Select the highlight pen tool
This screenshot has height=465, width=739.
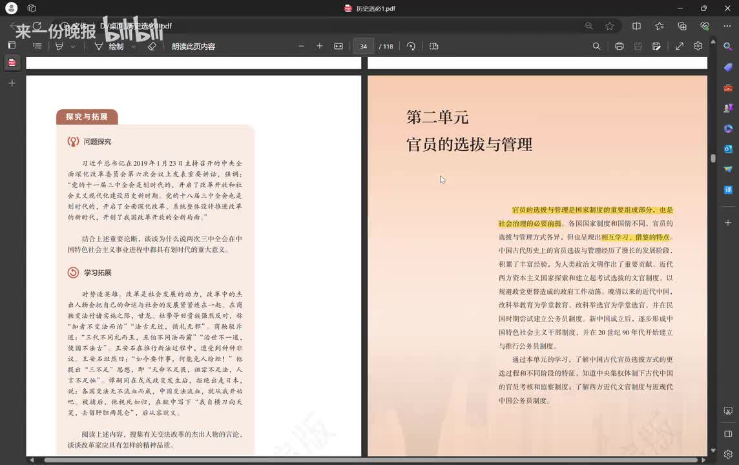pos(59,46)
